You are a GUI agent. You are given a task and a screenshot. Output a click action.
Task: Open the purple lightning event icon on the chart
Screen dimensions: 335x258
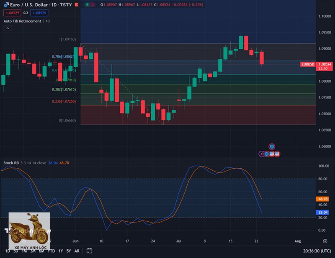[x=261, y=154]
